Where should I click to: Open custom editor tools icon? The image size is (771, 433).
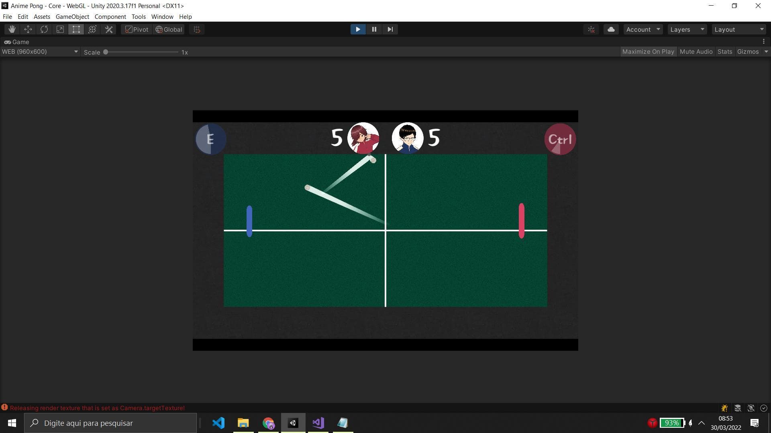[x=109, y=29]
